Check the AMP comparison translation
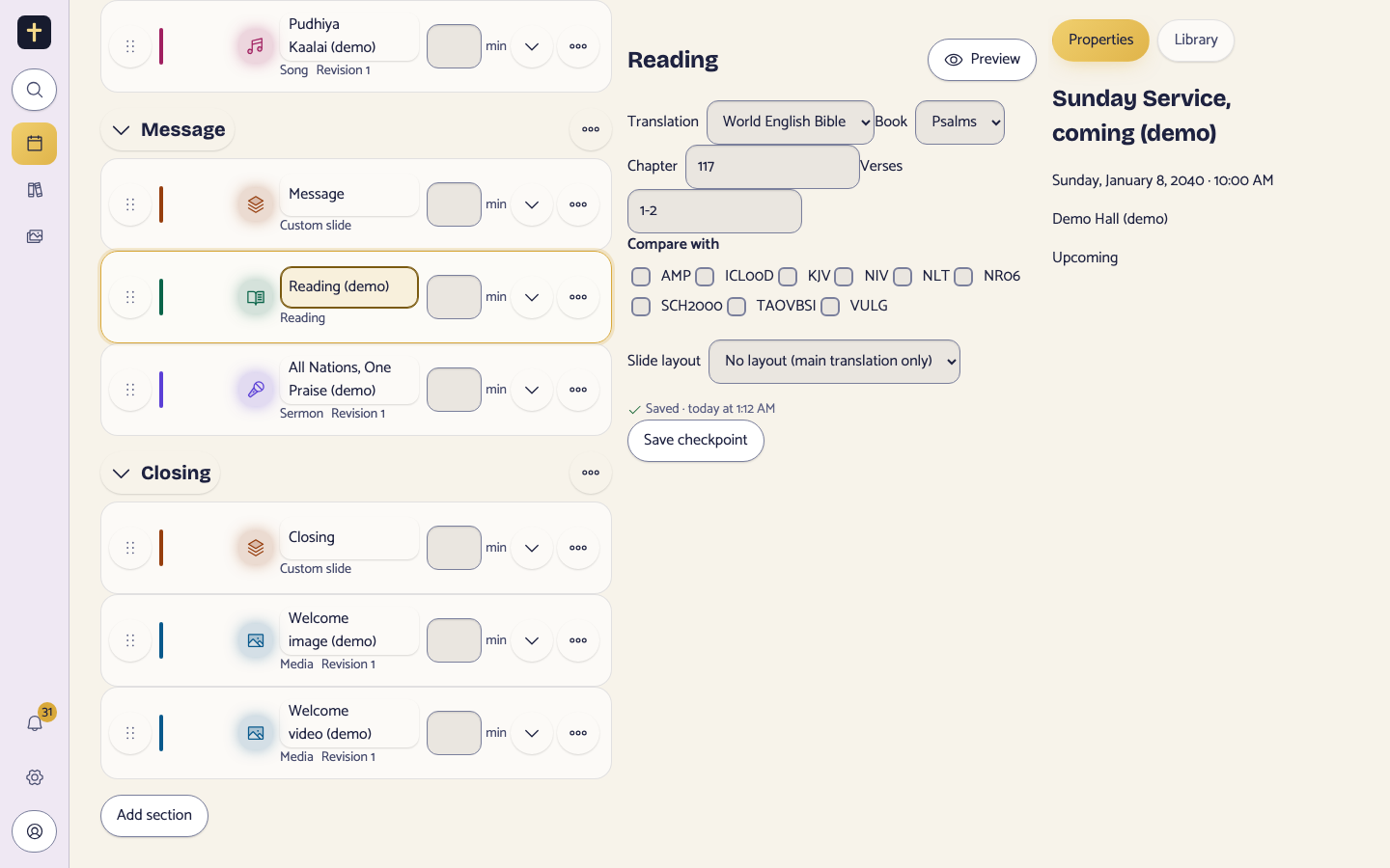Viewport: 1390px width, 868px height. pyautogui.click(x=641, y=277)
